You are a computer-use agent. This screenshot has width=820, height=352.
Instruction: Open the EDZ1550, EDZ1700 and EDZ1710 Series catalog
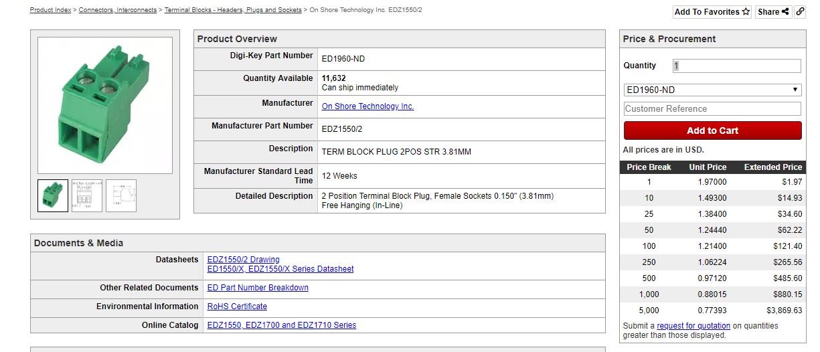(x=282, y=325)
